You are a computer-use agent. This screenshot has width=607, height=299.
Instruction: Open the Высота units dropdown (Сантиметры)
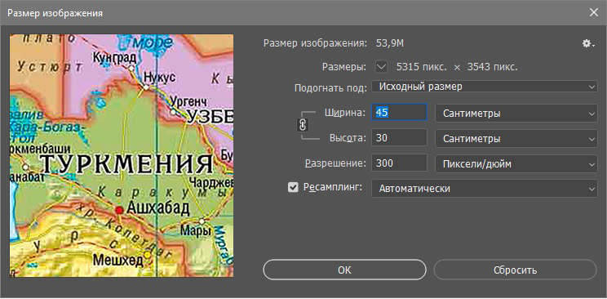[516, 138]
